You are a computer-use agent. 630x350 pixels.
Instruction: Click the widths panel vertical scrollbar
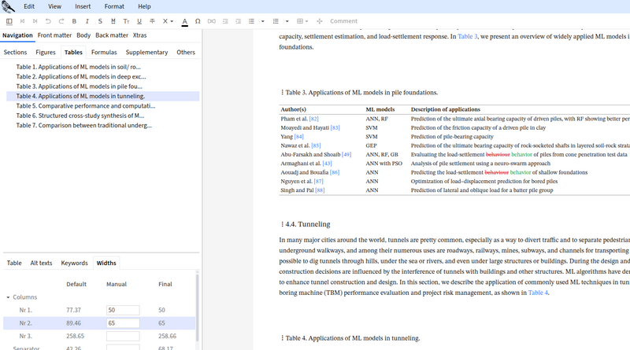198,307
